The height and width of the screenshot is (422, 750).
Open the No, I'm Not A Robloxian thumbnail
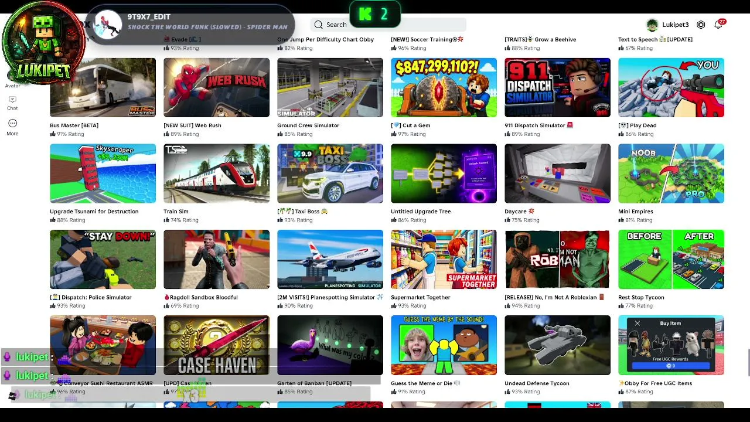pyautogui.click(x=558, y=260)
